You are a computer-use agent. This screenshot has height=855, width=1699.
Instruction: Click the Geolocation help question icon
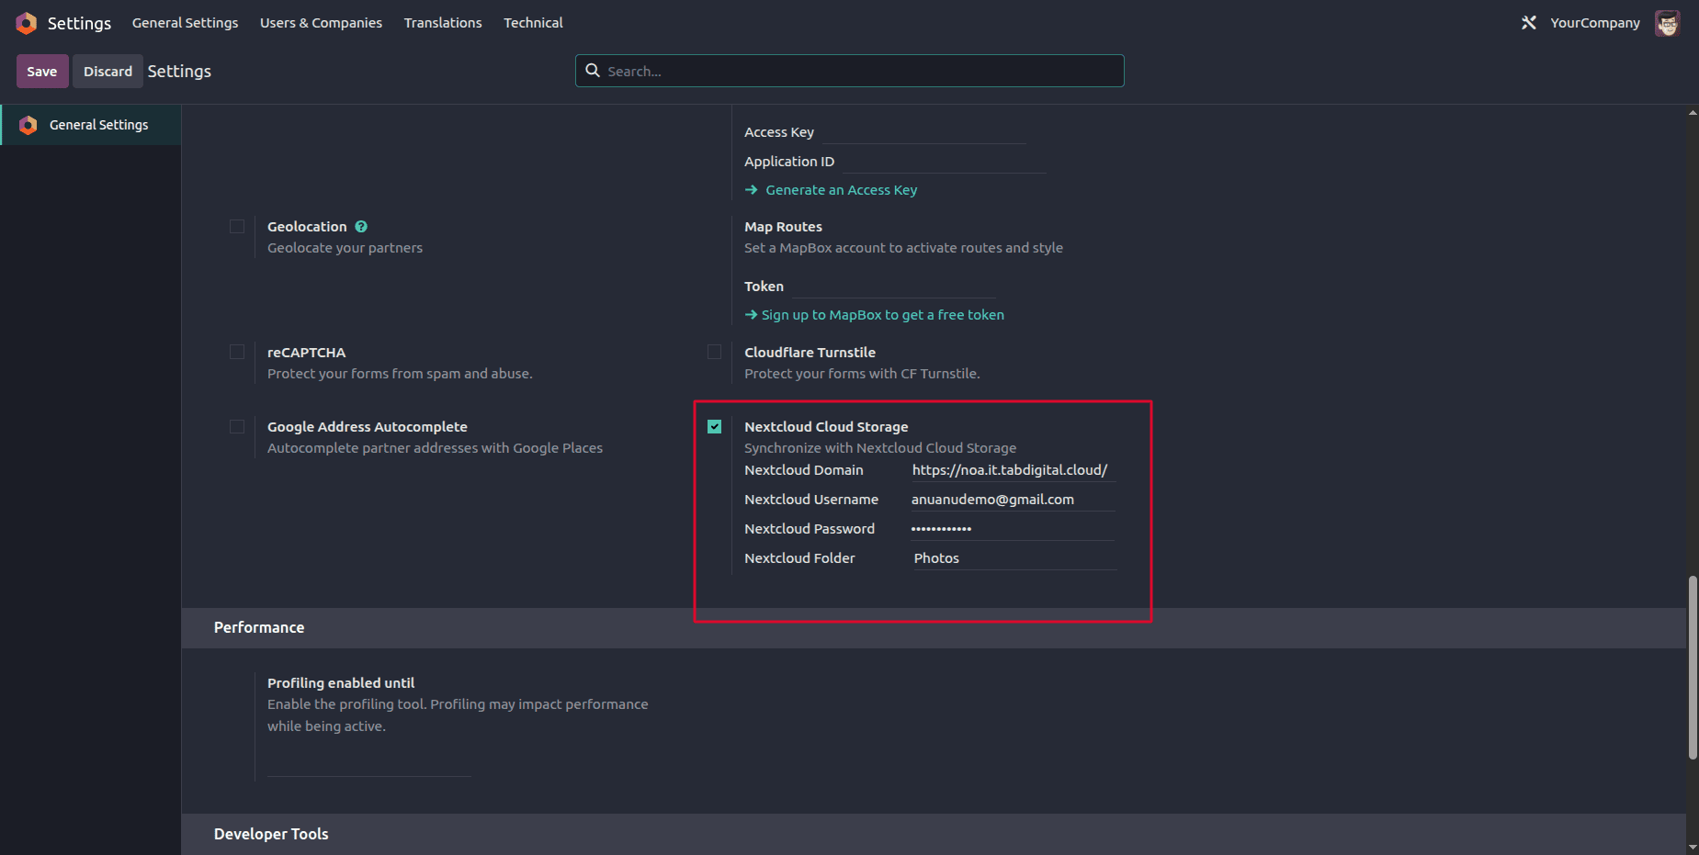[x=361, y=227]
